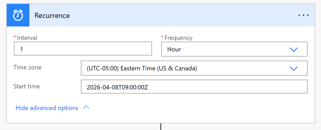
Task: Click the Recurrence alarm clock icon
Action: pos(18,15)
